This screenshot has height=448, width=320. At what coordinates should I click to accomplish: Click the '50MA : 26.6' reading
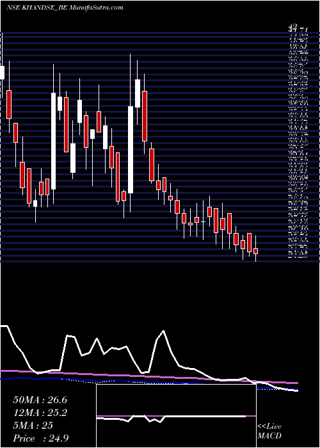coord(40,400)
